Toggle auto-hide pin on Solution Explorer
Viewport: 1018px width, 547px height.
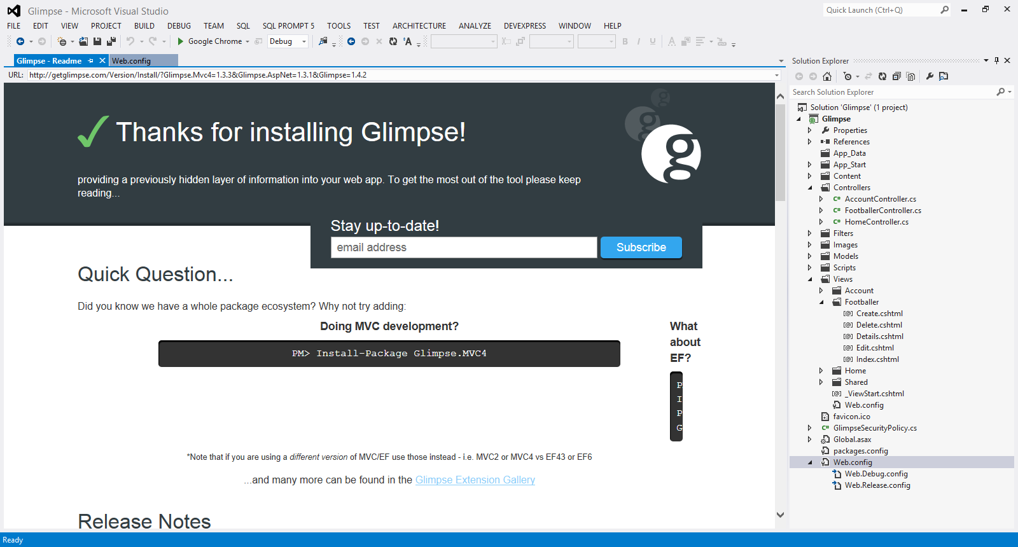[x=996, y=60]
